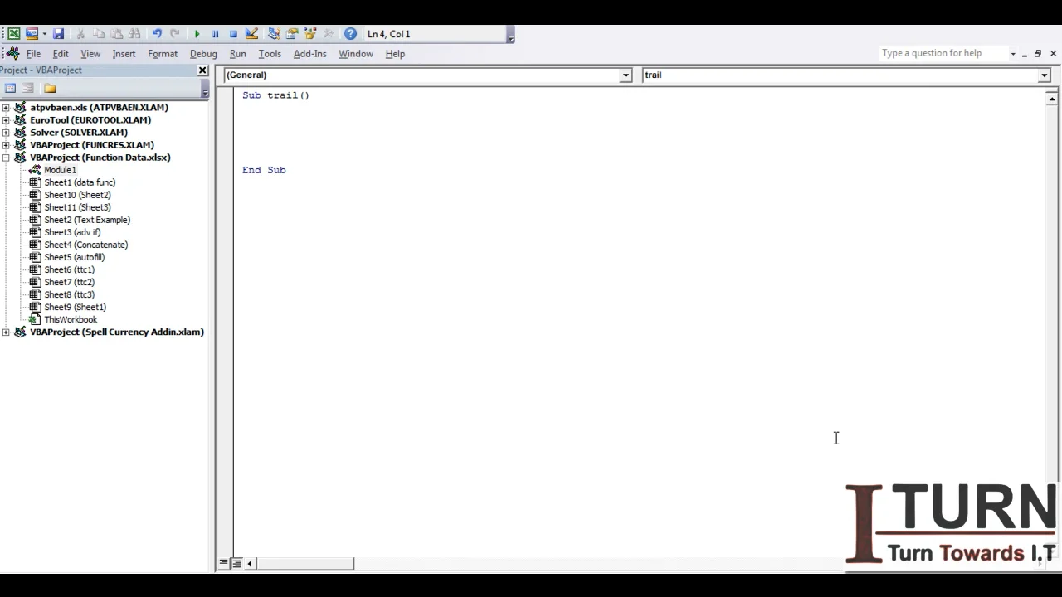Open the Run menu
The width and height of the screenshot is (1062, 597).
click(x=237, y=54)
